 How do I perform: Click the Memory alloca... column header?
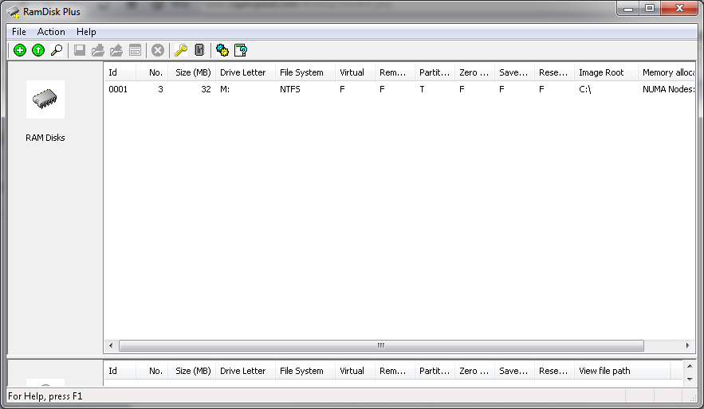pos(667,72)
